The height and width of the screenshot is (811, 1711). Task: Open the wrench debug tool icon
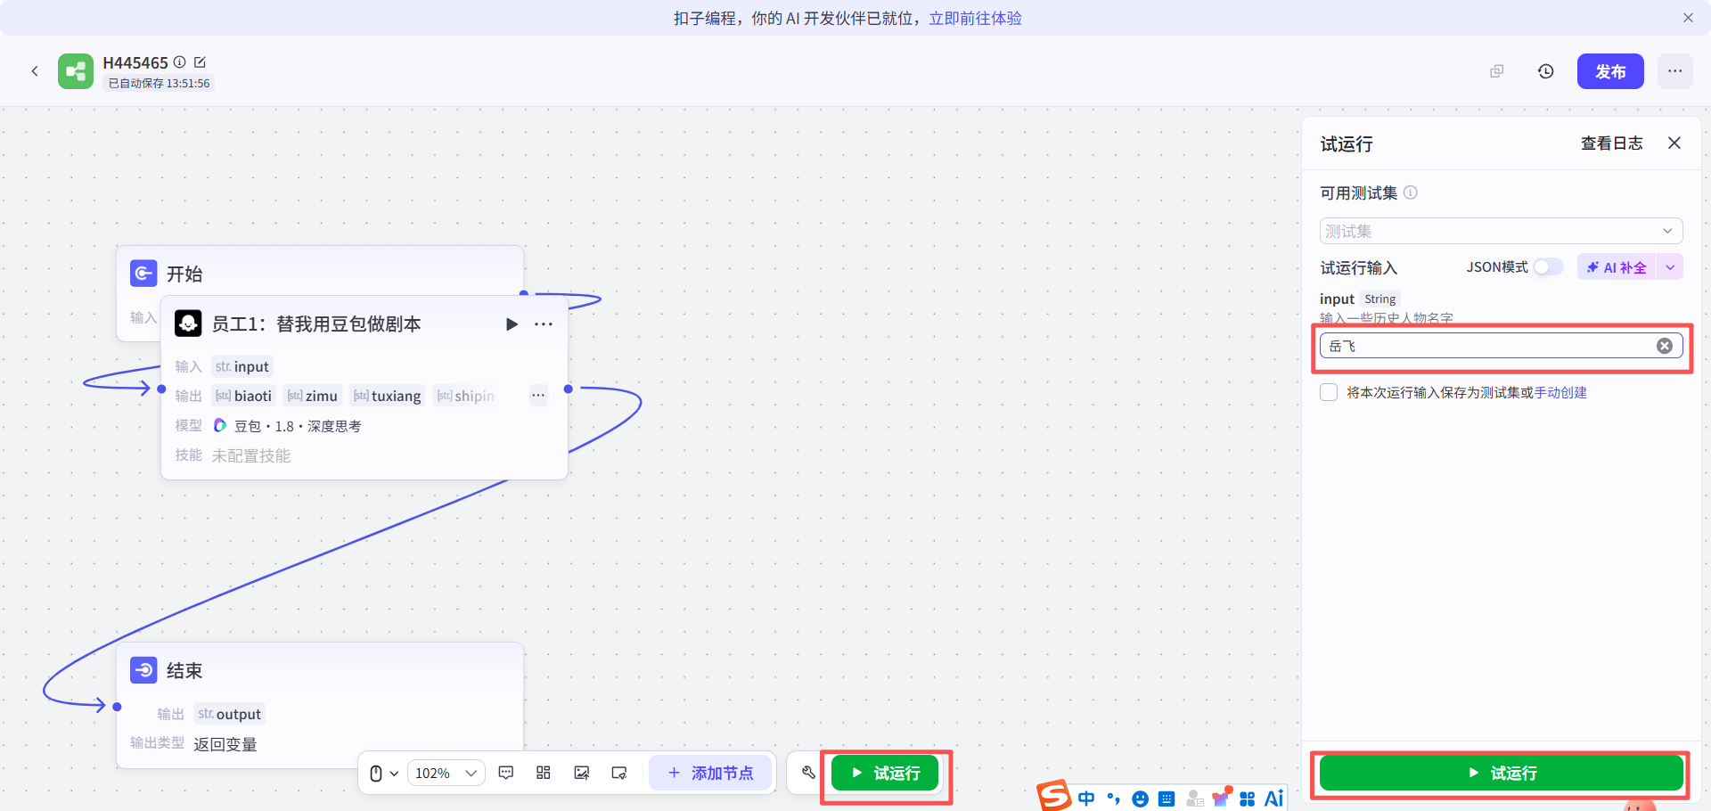coord(808,773)
